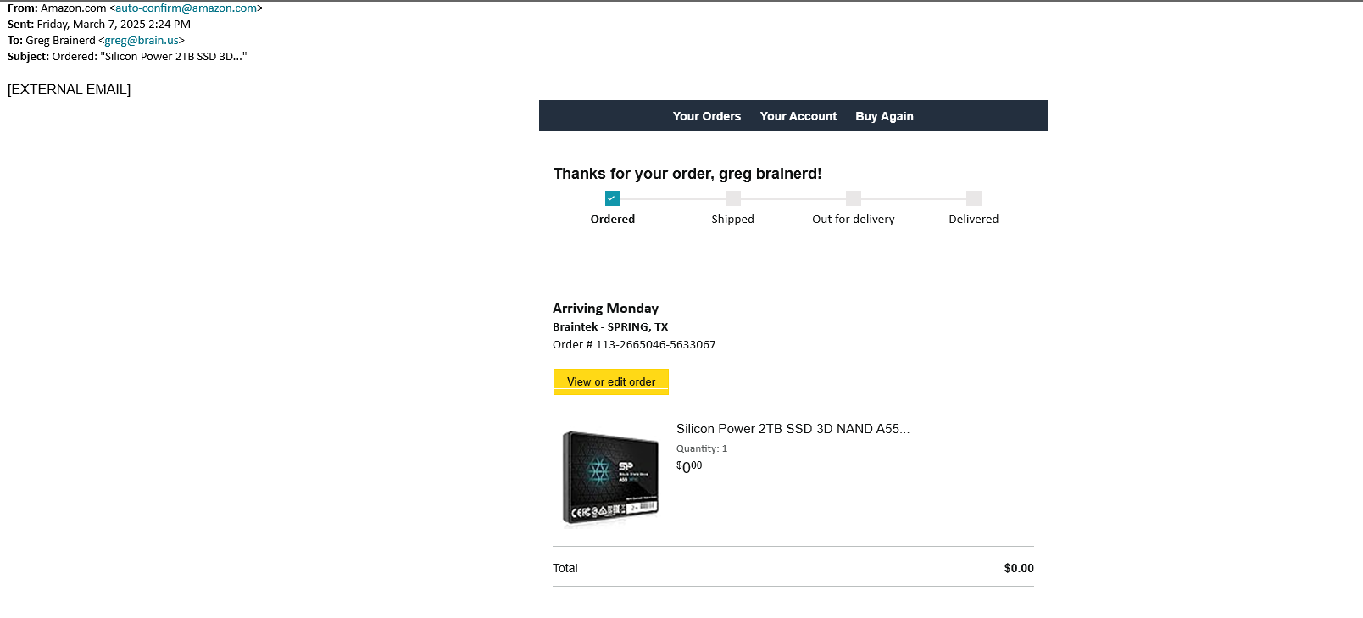
Task: Click the Quantity: 1 label
Action: tap(701, 448)
